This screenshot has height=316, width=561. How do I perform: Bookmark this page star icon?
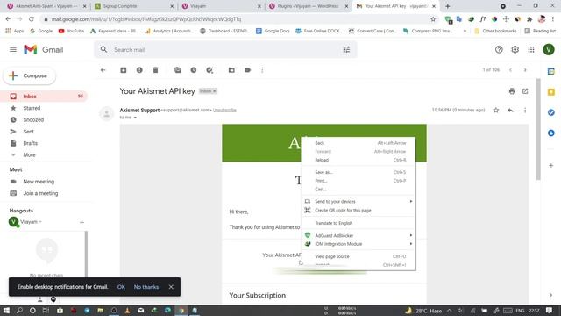click(433, 19)
